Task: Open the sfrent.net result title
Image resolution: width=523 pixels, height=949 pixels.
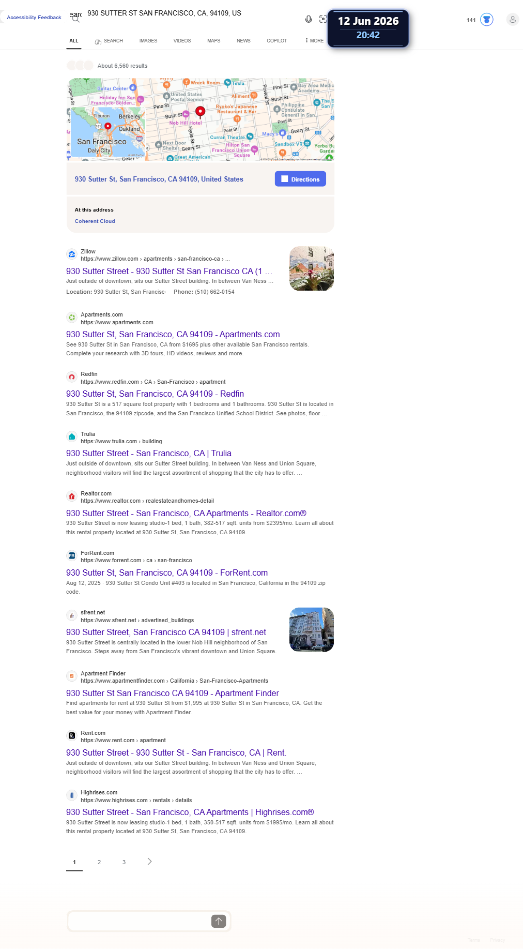Action: [166, 632]
